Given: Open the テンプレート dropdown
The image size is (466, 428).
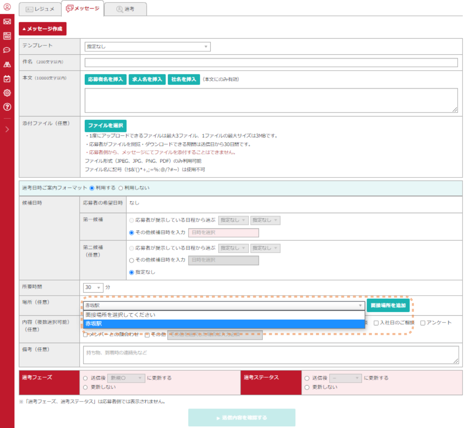Looking at the screenshot, I should (147, 47).
